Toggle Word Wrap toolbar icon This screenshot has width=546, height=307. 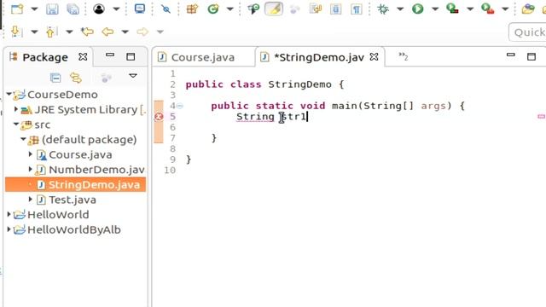coord(316,9)
